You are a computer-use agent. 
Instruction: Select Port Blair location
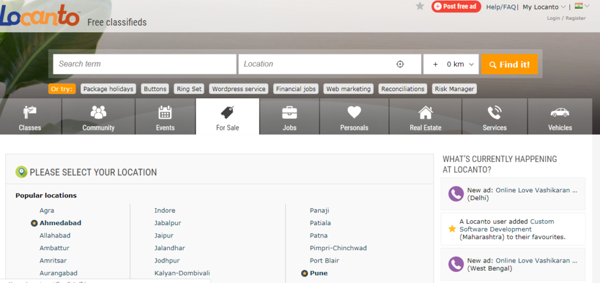(x=325, y=261)
